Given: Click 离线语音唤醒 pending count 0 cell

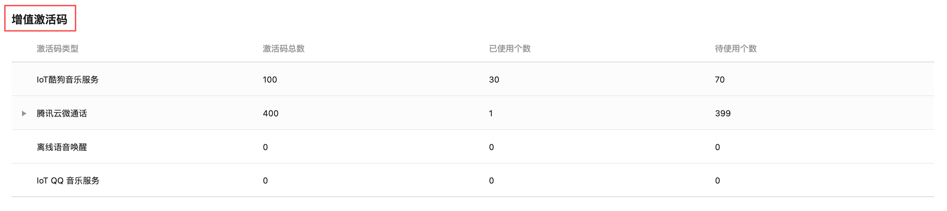Looking at the screenshot, I should pyautogui.click(x=717, y=147).
